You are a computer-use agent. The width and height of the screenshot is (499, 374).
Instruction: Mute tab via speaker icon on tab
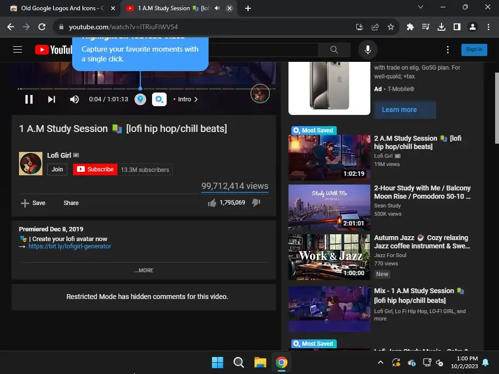217,8
